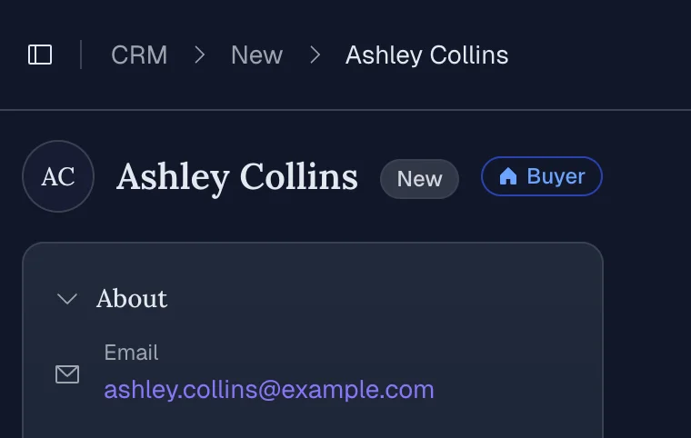Click the envelope icon beside Email

67,374
